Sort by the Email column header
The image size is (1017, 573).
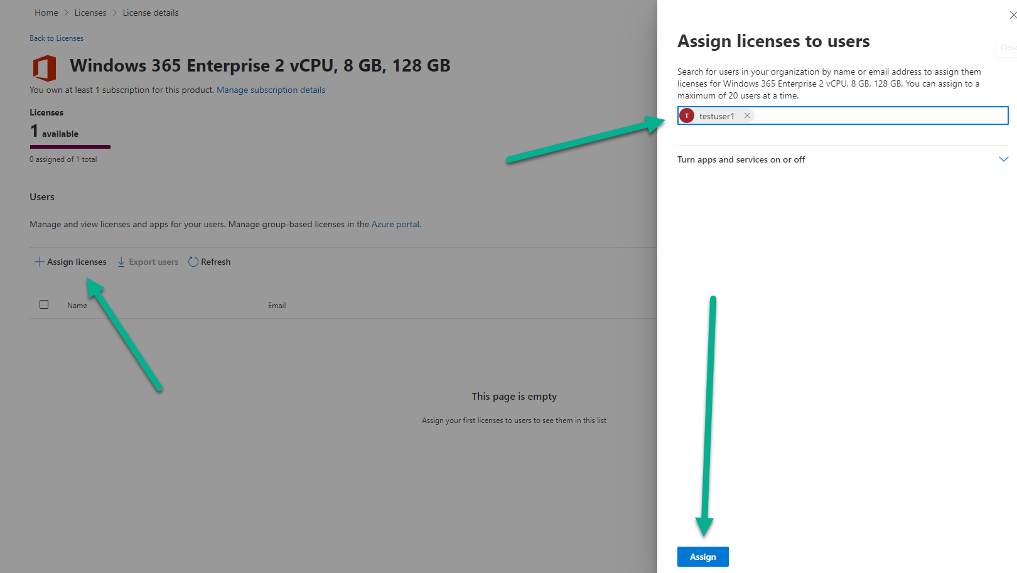tap(277, 306)
